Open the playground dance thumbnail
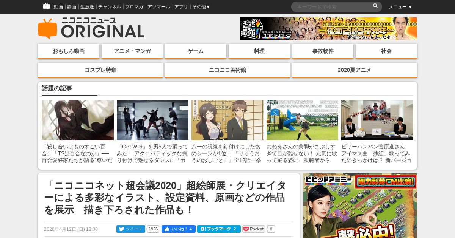This screenshot has height=238, width=455. coord(302,120)
